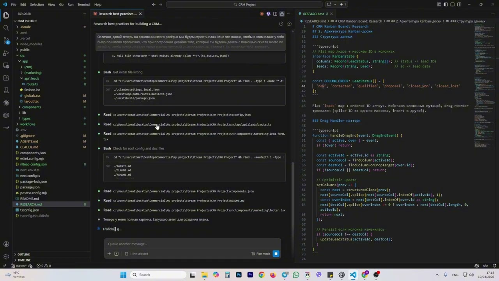Toggle Secondary Side Bar visibility
The image size is (499, 281).
[459, 4]
